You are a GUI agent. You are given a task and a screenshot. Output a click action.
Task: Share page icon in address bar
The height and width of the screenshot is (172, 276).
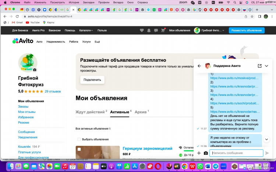pos(246,17)
